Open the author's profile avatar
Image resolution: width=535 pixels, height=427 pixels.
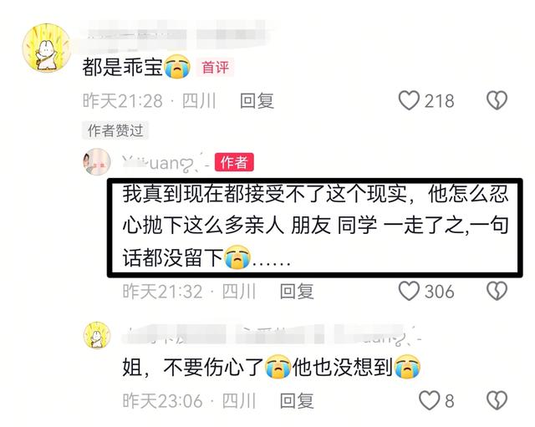pos(97,161)
